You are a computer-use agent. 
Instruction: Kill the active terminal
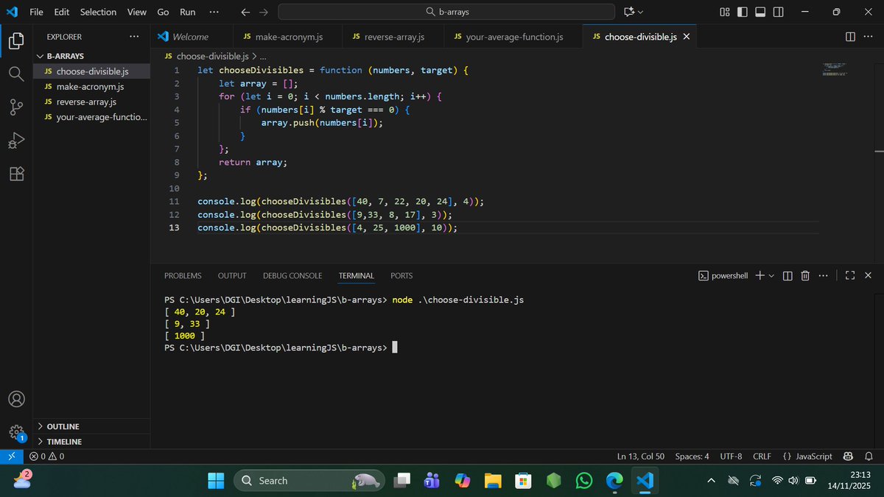click(x=804, y=275)
